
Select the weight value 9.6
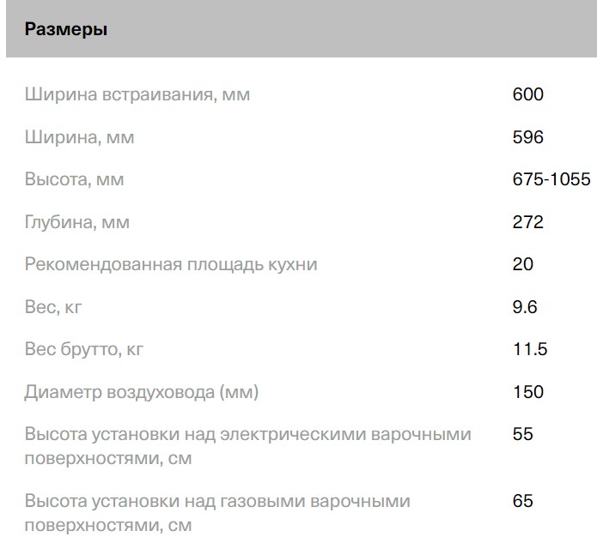pos(524,307)
